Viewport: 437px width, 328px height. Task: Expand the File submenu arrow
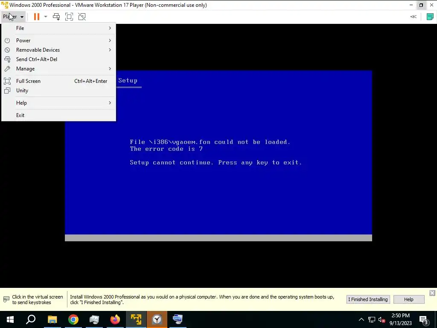110,28
